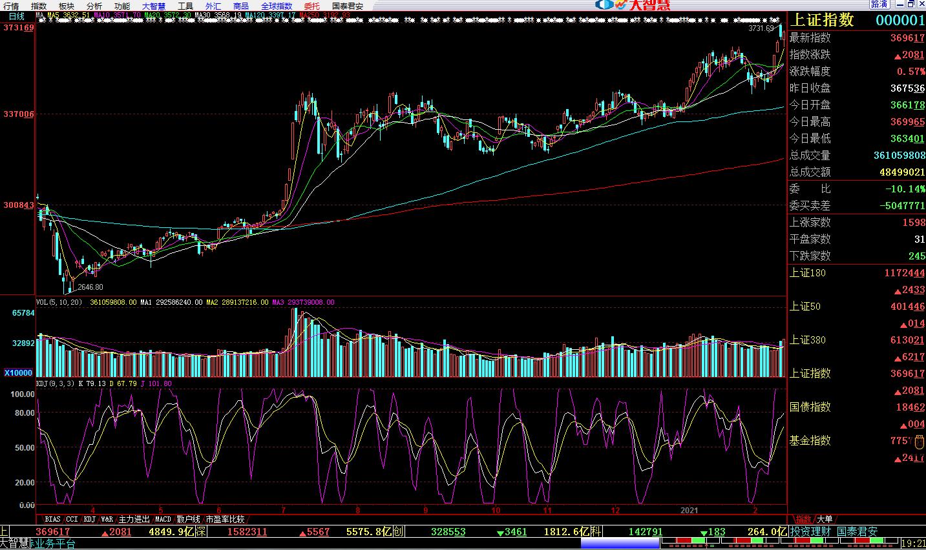
Task: Switch to the 市盈率比较 indicator tab
Action: 225,519
